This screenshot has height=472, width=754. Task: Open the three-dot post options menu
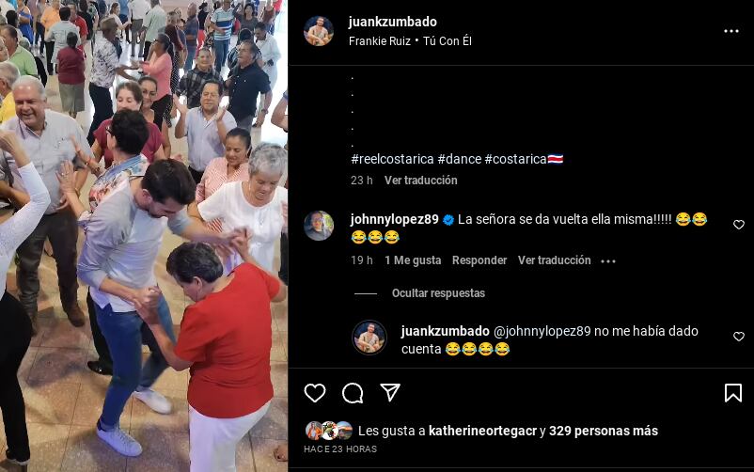pos(731,31)
